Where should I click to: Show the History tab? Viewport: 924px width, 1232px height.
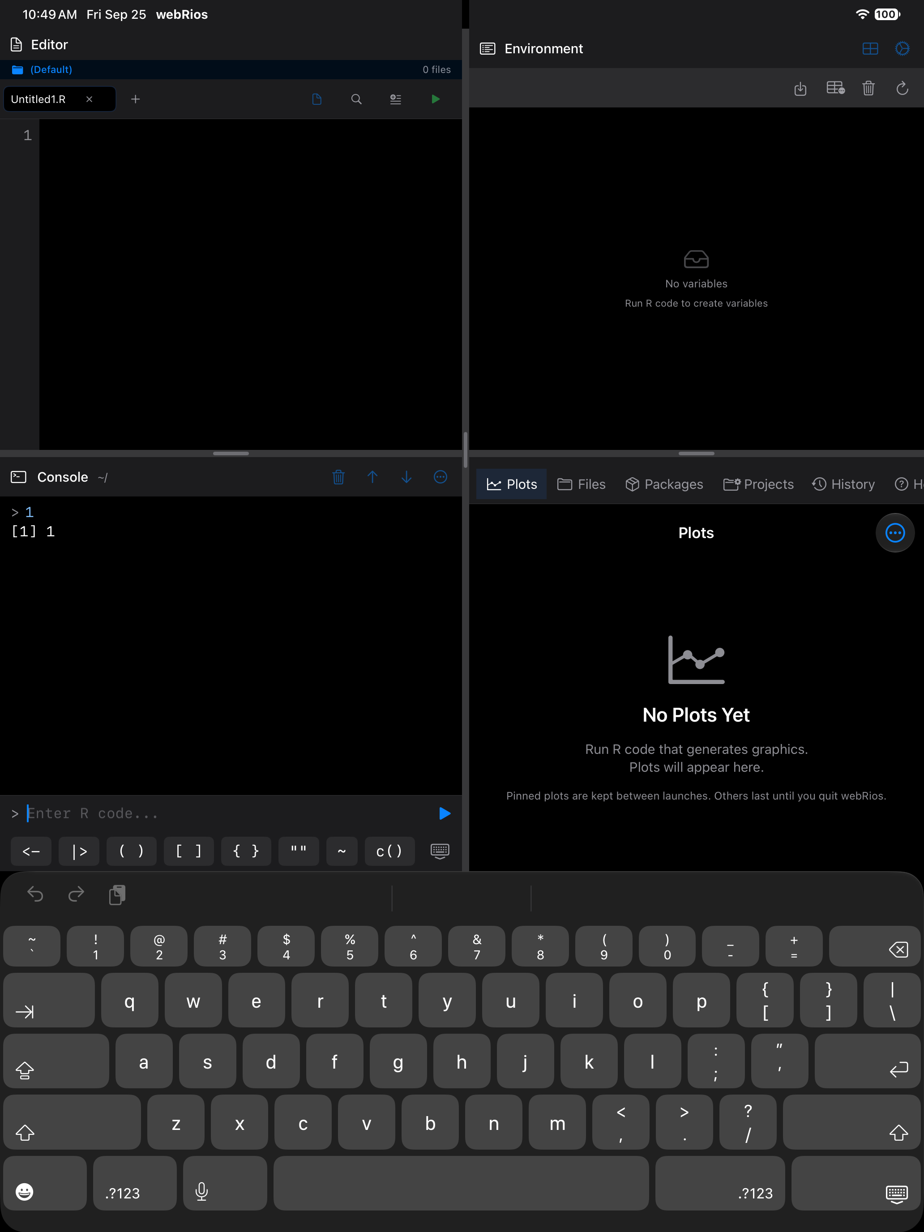(843, 484)
